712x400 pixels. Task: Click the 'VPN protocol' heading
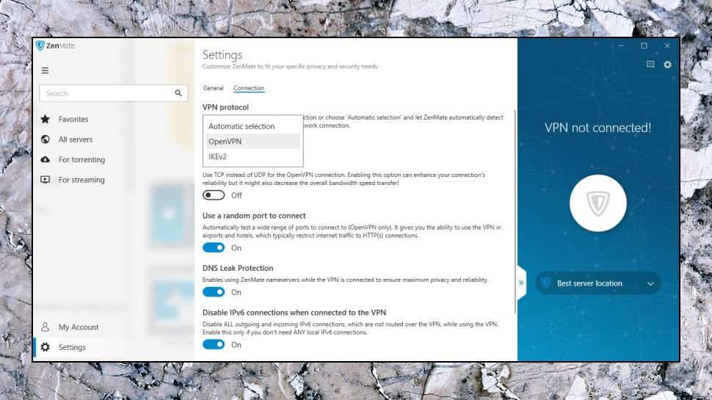(225, 107)
